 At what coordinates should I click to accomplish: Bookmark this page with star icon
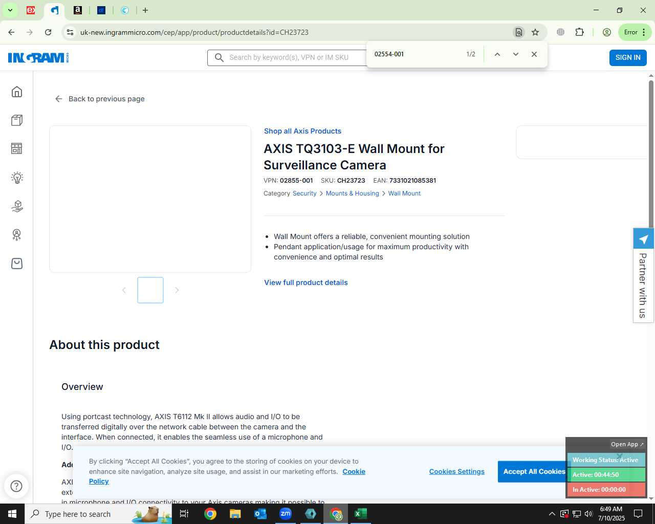(535, 32)
